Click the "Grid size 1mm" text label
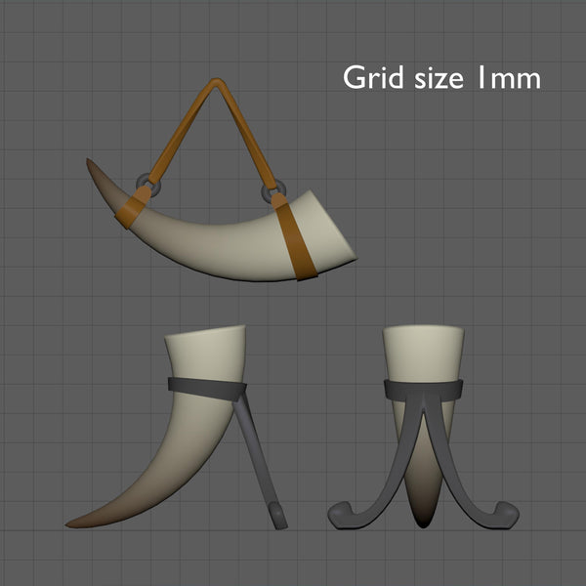Viewport: 586px width, 586px height. coord(441,77)
